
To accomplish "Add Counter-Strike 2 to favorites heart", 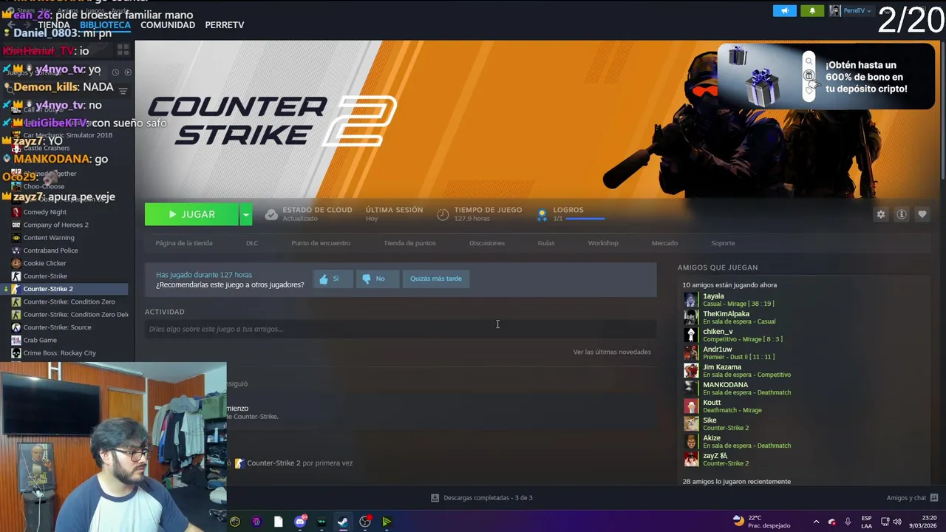I will [922, 214].
